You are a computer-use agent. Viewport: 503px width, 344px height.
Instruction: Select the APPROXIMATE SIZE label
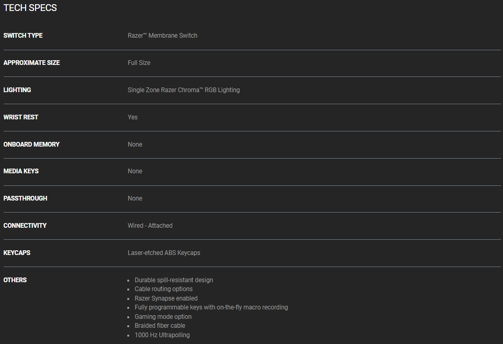pyautogui.click(x=31, y=63)
